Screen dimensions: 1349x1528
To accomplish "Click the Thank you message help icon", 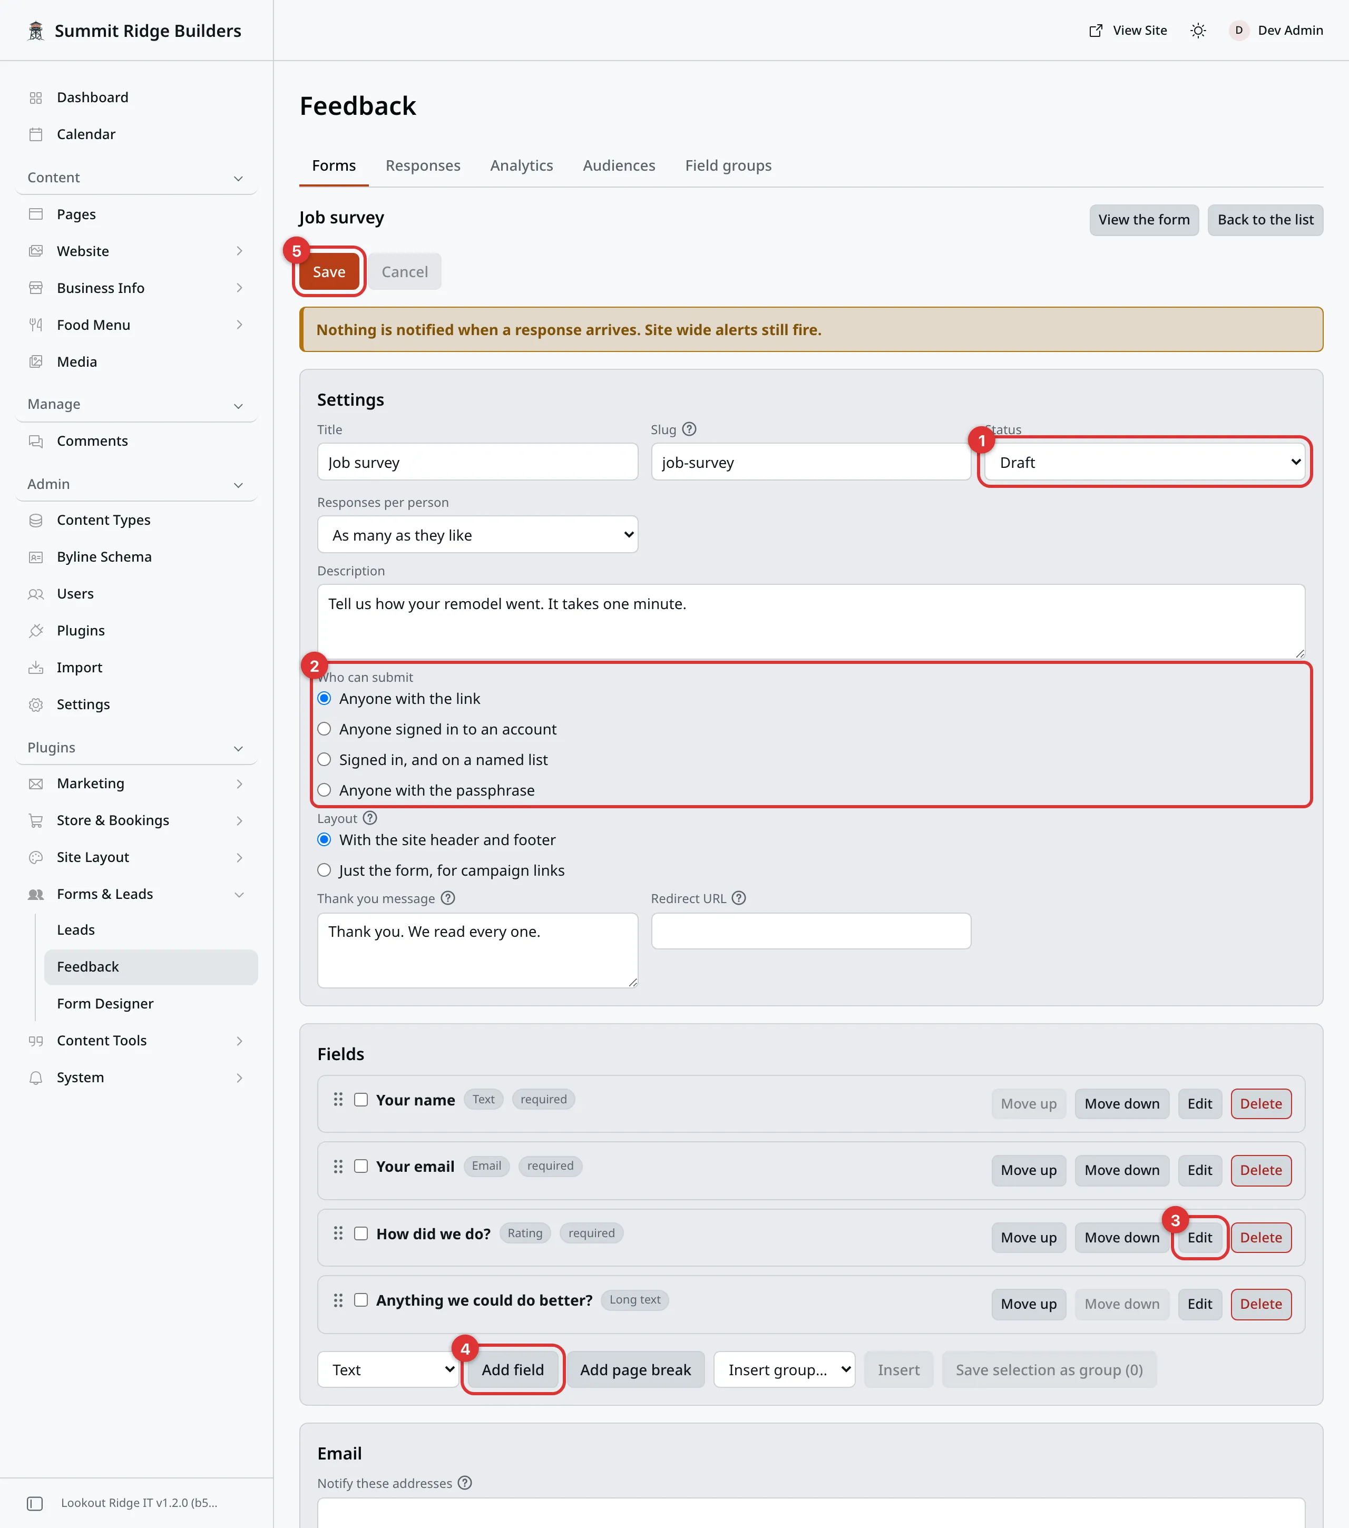I will 448,898.
